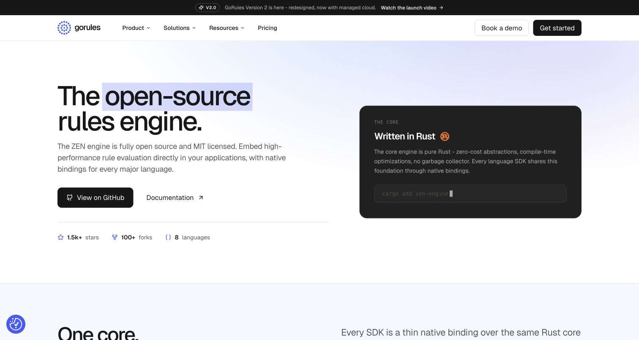Expand the Product dropdown chevron
Viewport: 639px width, 340px height.
[x=148, y=28]
